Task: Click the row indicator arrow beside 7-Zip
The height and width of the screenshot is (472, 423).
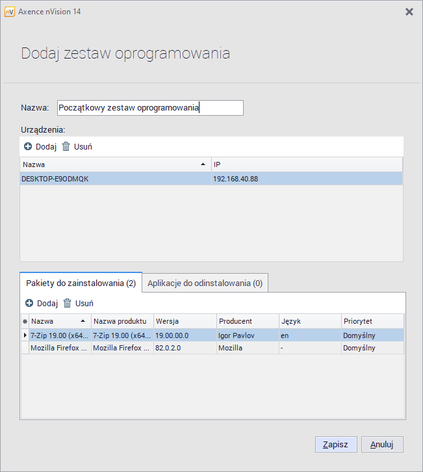Action: (x=25, y=335)
